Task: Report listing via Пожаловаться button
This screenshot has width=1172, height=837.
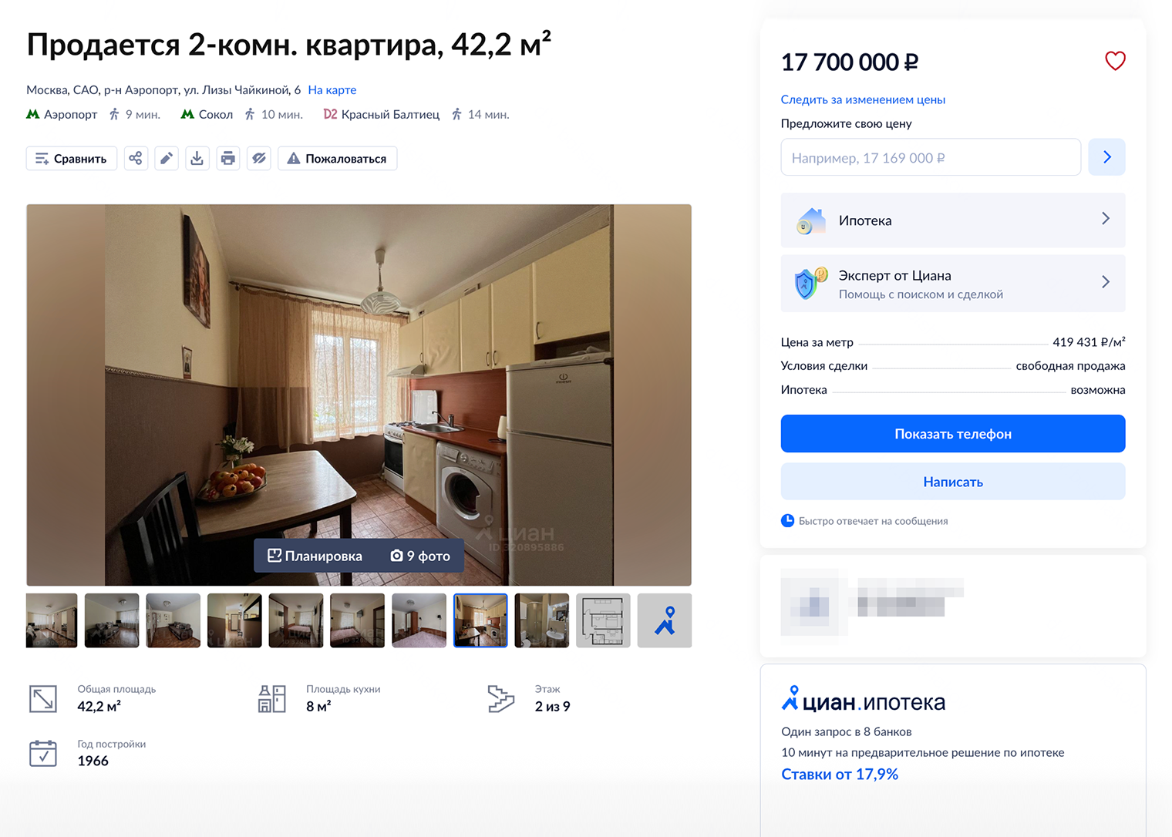Action: [338, 158]
